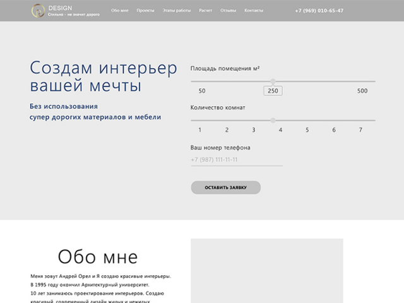Click the area slider handle at 250
Image resolution: width=404 pixels, height=303 pixels.
point(273,81)
